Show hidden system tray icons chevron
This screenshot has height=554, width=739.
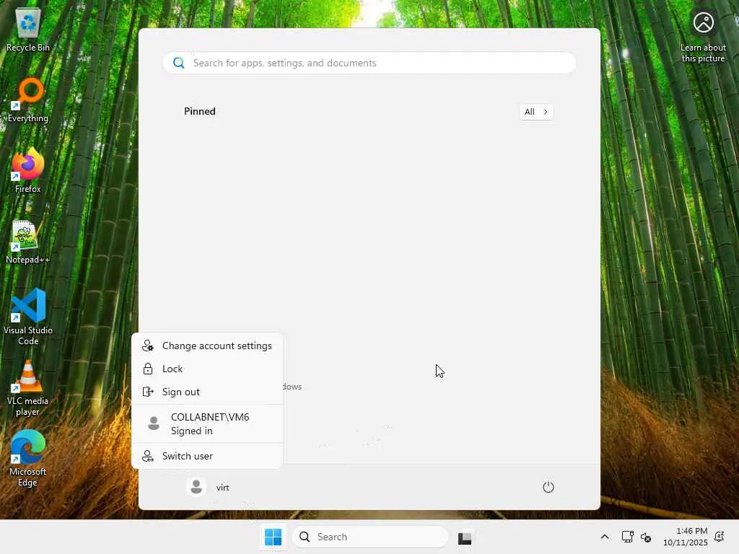click(605, 537)
